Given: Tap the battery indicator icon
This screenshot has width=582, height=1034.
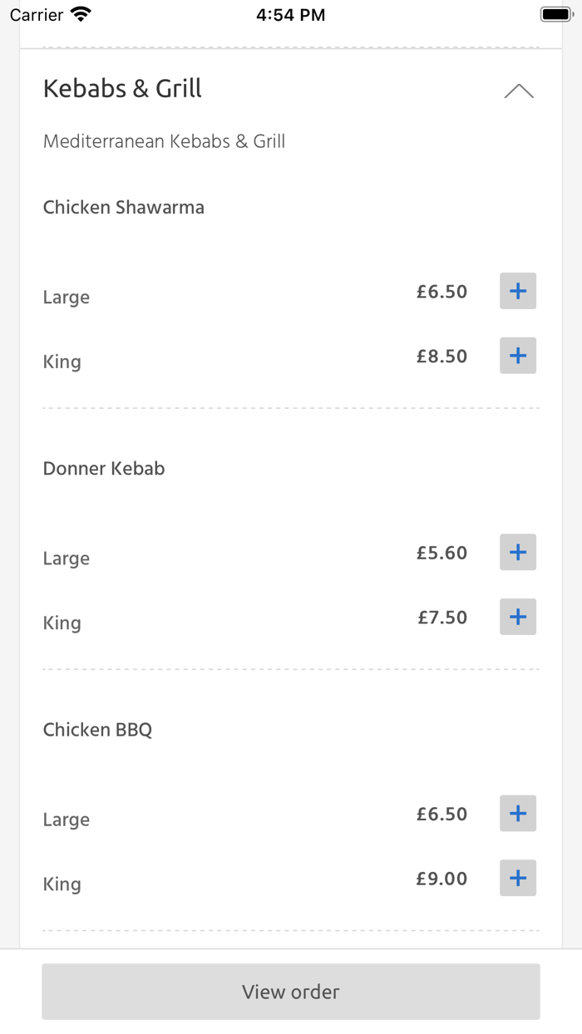Looking at the screenshot, I should point(556,14).
